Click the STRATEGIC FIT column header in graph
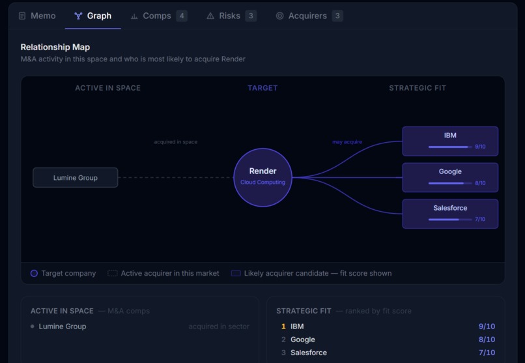 [418, 88]
